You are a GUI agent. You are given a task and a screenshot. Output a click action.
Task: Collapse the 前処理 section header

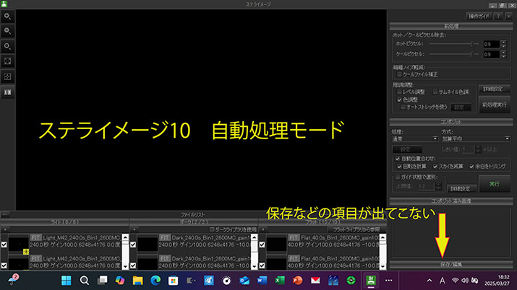(x=451, y=26)
